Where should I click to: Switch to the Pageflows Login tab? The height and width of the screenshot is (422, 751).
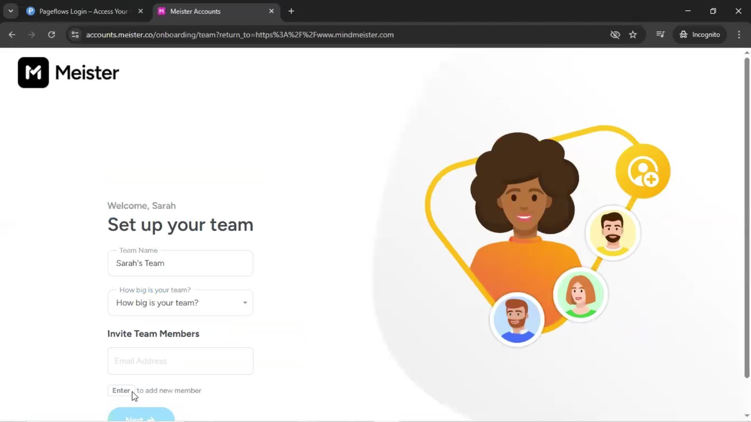coord(83,11)
